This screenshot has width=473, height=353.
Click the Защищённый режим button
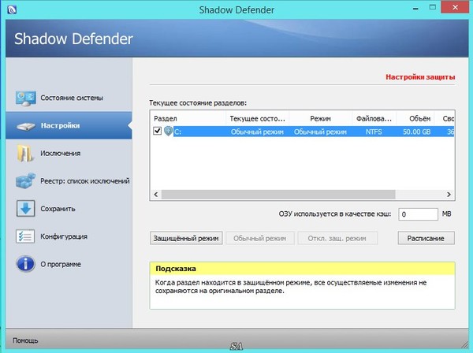pos(186,238)
